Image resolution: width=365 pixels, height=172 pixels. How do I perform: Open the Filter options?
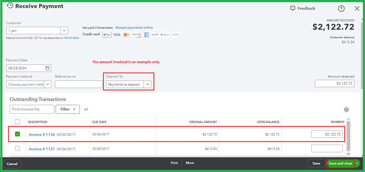tap(68, 109)
